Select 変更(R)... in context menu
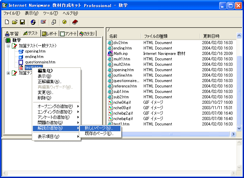The height and width of the screenshot is (178, 244). coord(57,93)
